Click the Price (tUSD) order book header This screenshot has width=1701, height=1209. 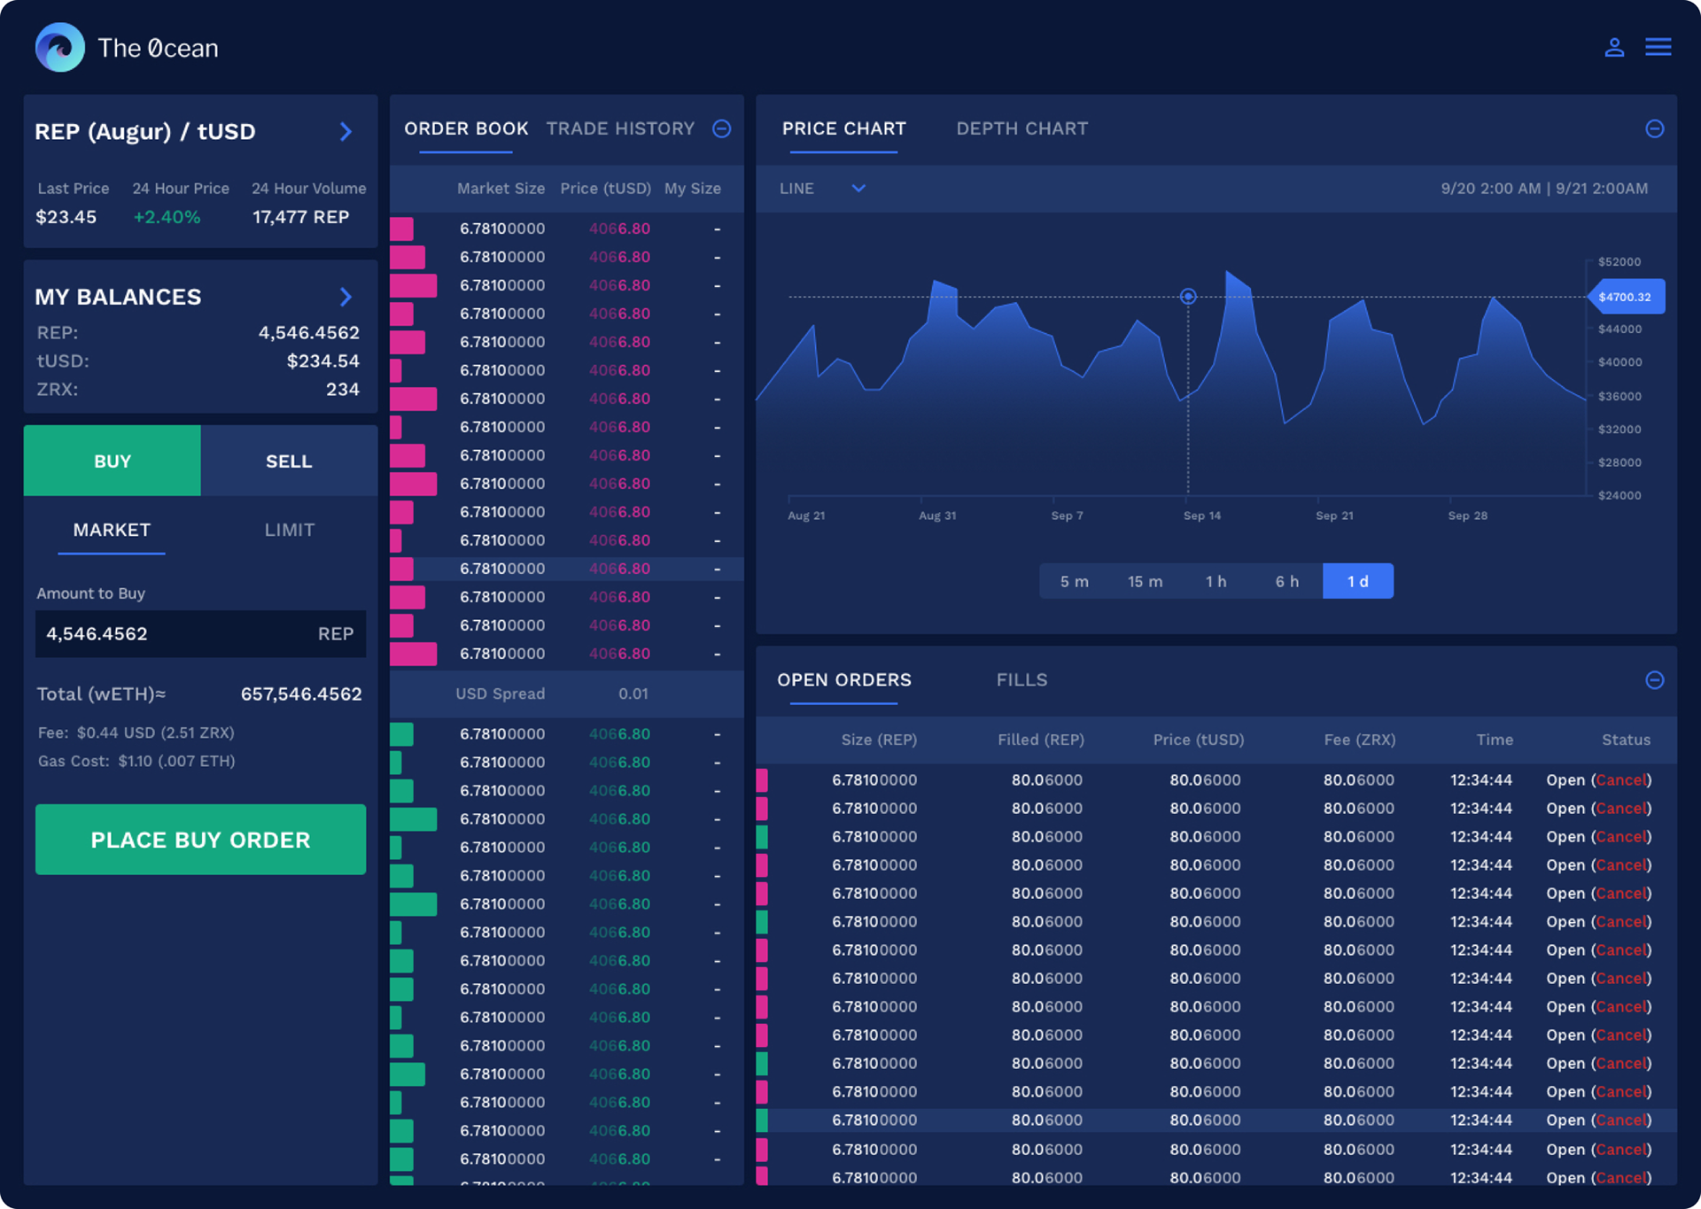(x=605, y=189)
